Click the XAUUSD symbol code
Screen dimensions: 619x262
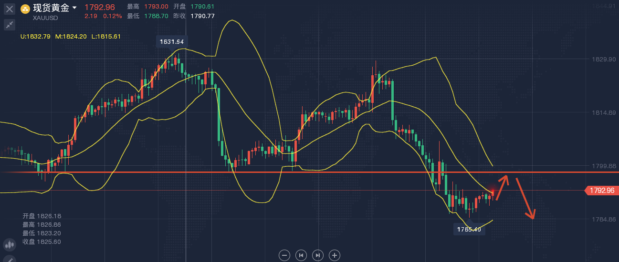point(45,18)
